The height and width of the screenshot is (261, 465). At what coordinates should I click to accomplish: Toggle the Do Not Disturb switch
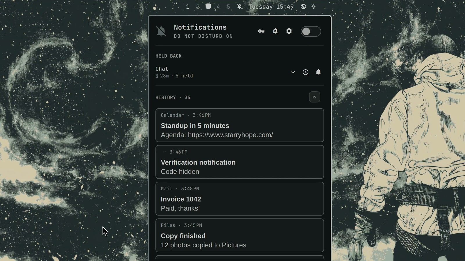[x=311, y=31]
